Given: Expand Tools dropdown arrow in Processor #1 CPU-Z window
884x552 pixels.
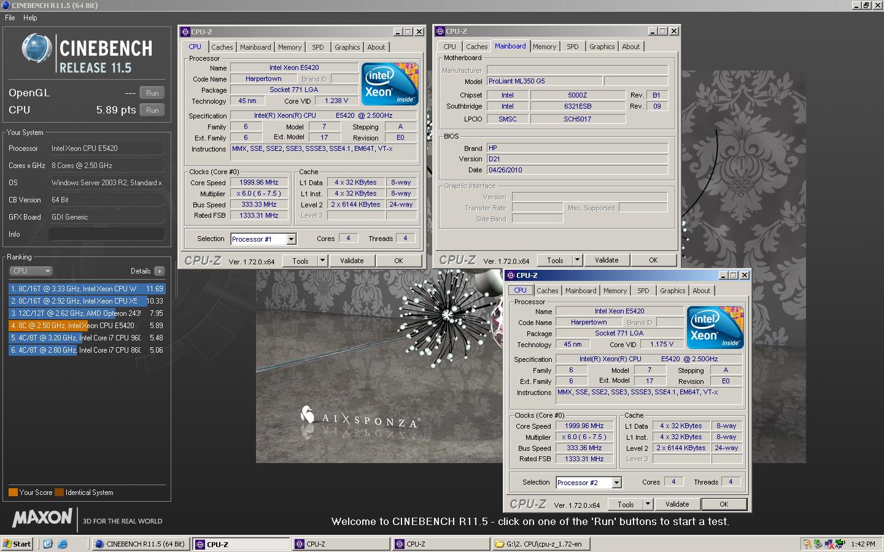Looking at the screenshot, I should click(322, 261).
